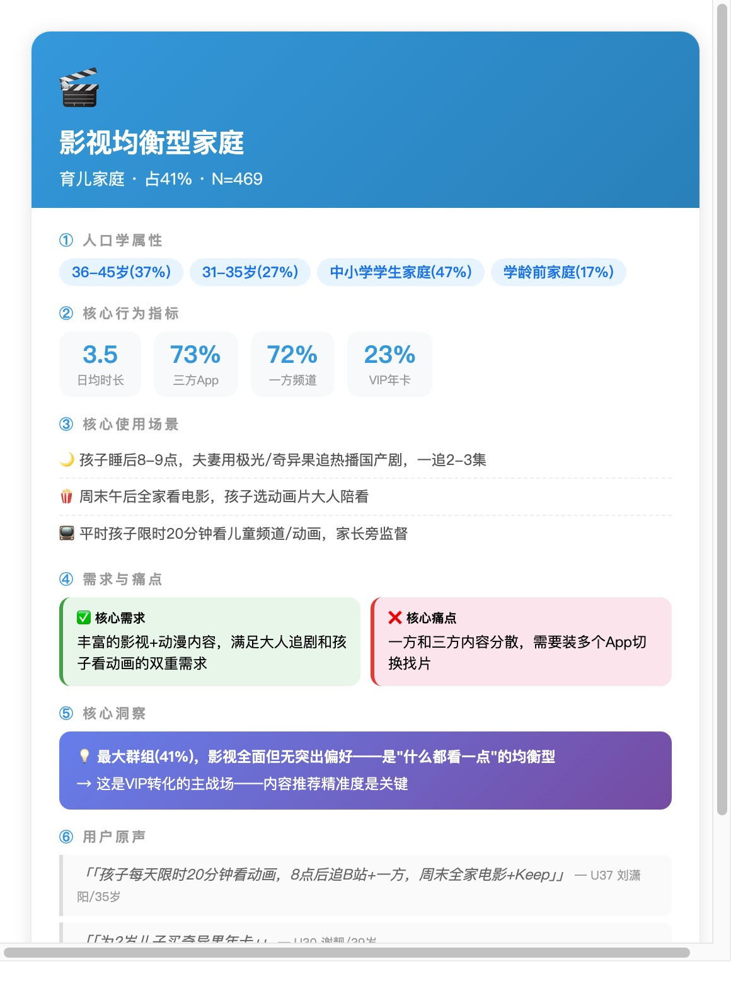
Task: Click the horizontal scrollbar at bottom
Action: [347, 952]
